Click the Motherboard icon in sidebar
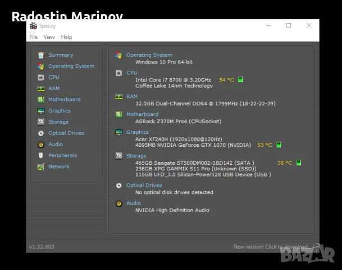Screen dimensions: 342x270 [41, 100]
